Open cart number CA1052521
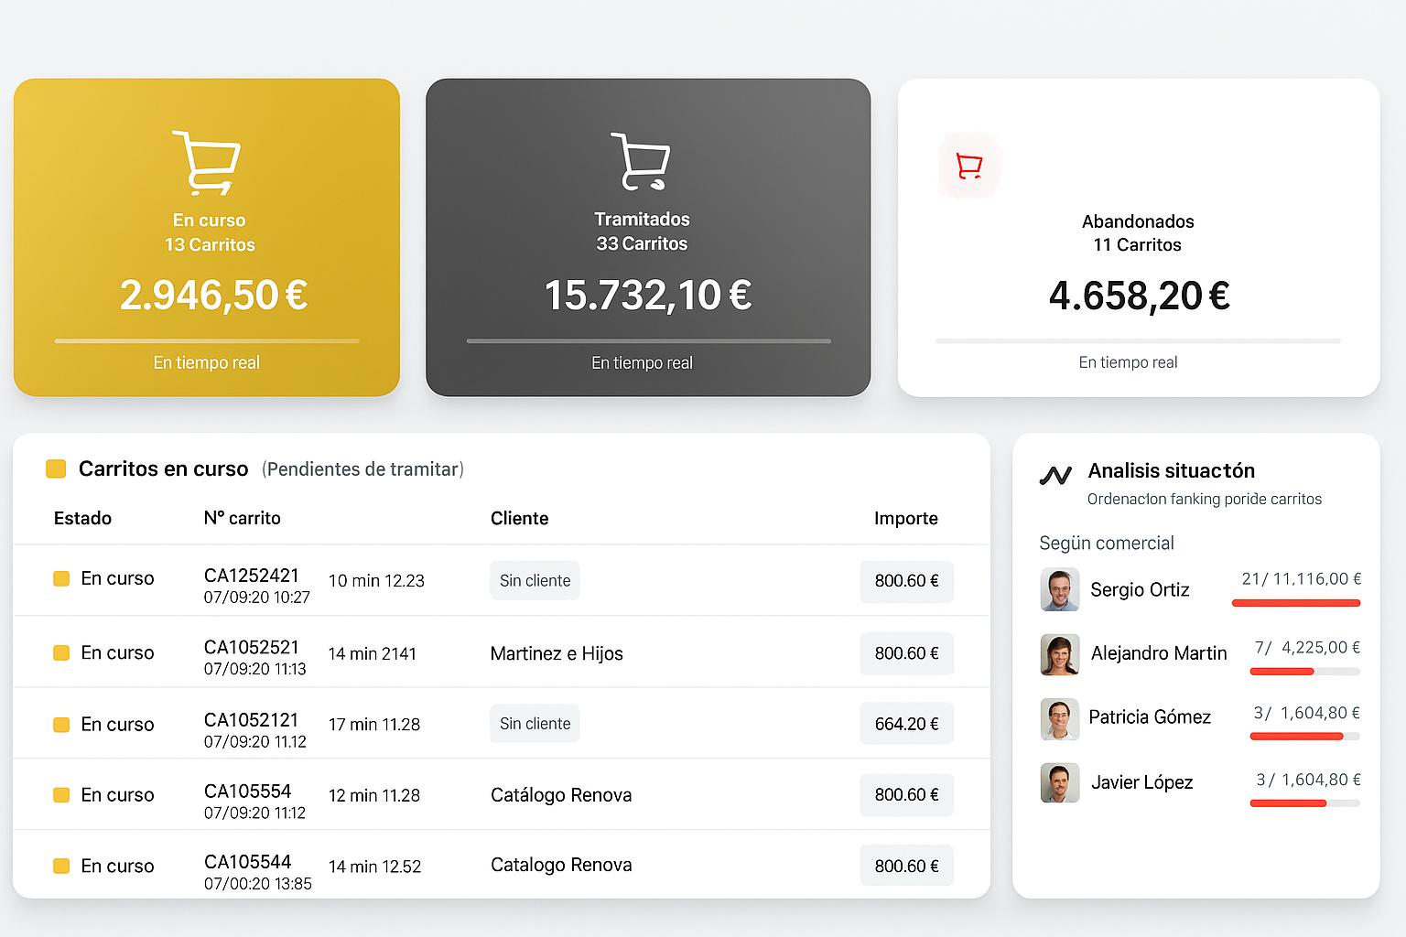The width and height of the screenshot is (1406, 937). [251, 647]
